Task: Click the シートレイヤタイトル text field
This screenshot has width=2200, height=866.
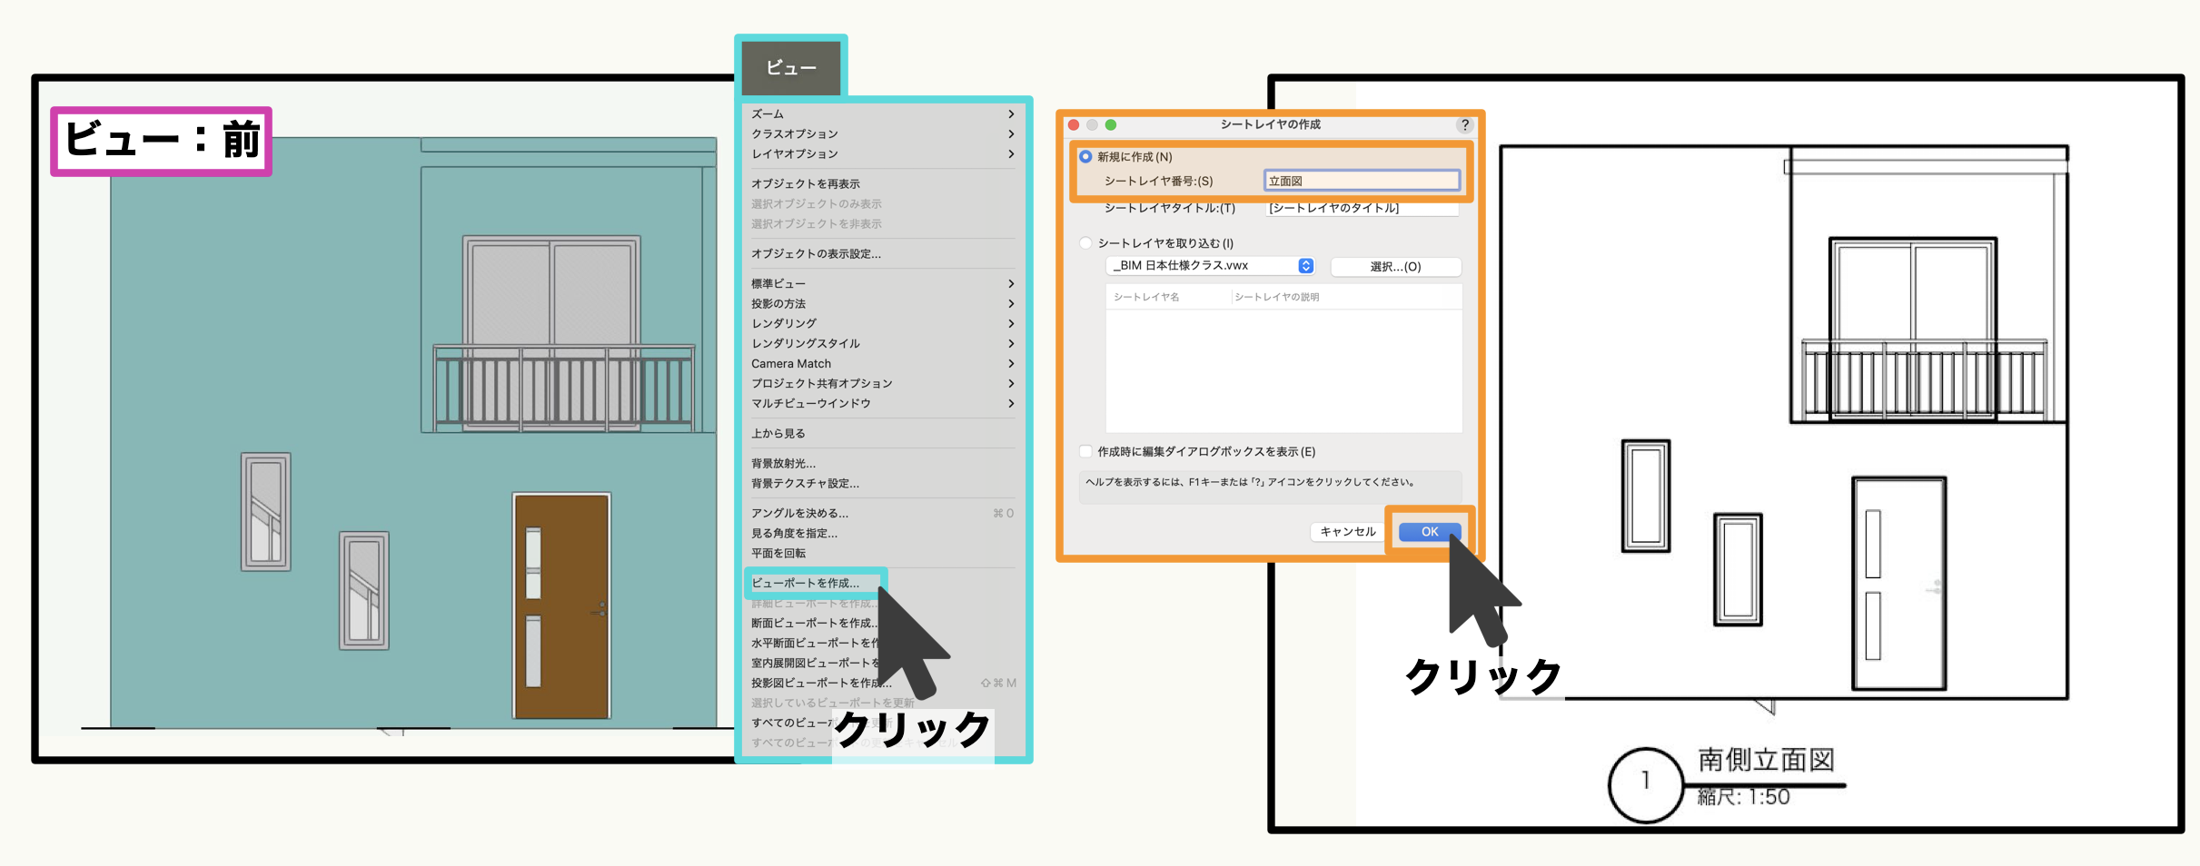Action: pos(1362,208)
